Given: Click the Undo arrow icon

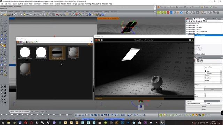Looking at the screenshot, I should point(28,15).
